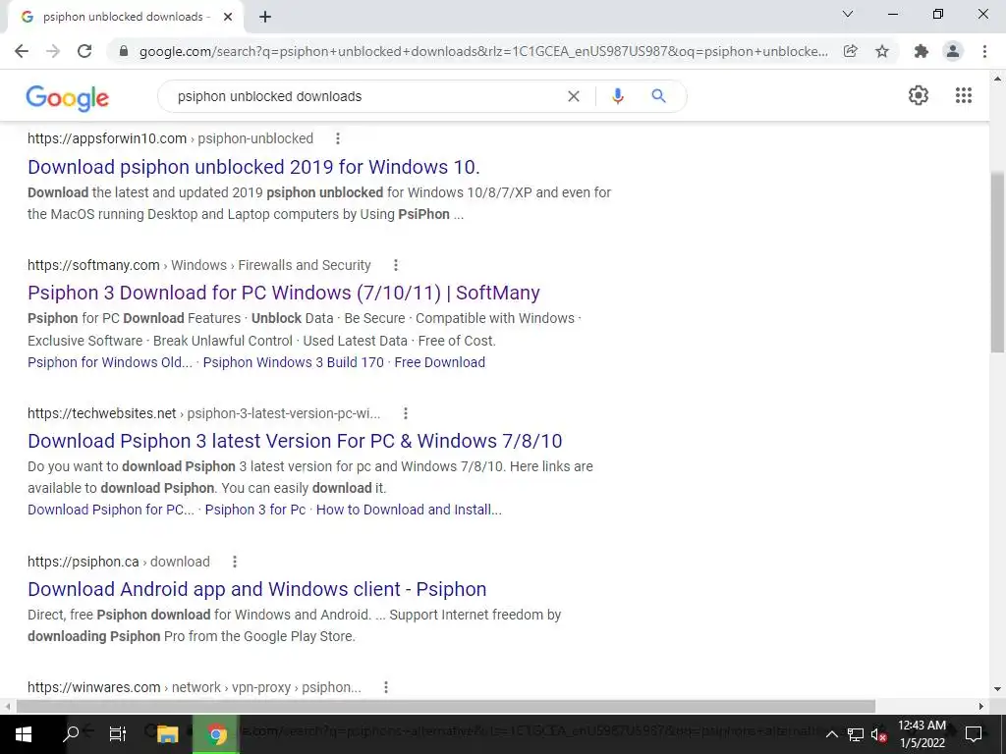1006x754 pixels.
Task: Open Download Android app and Windows client
Action: pyautogui.click(x=256, y=589)
